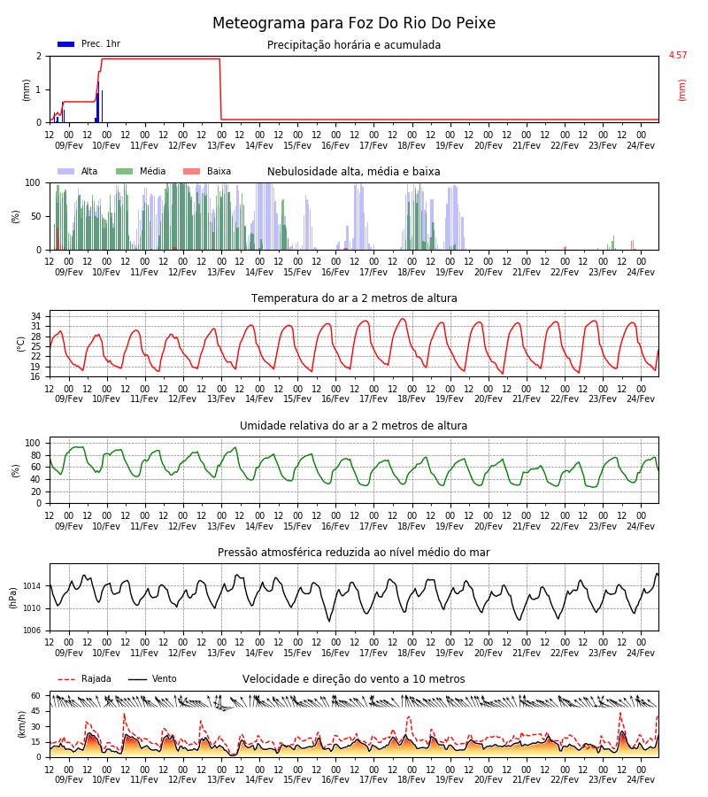Click the lavender Alta legend swatch

click(66, 171)
